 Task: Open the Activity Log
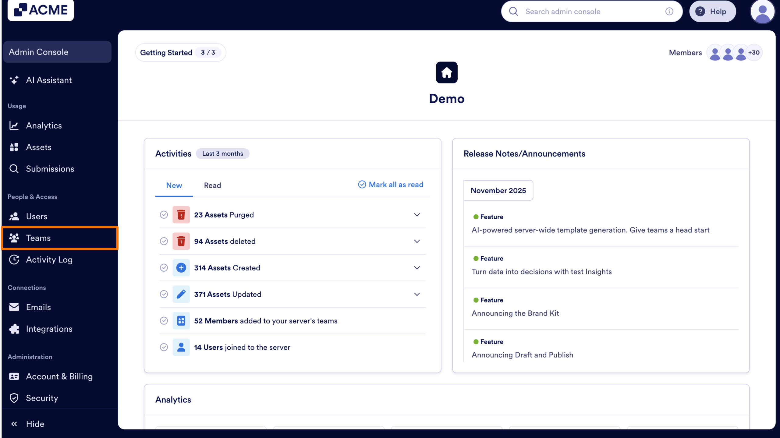[49, 260]
